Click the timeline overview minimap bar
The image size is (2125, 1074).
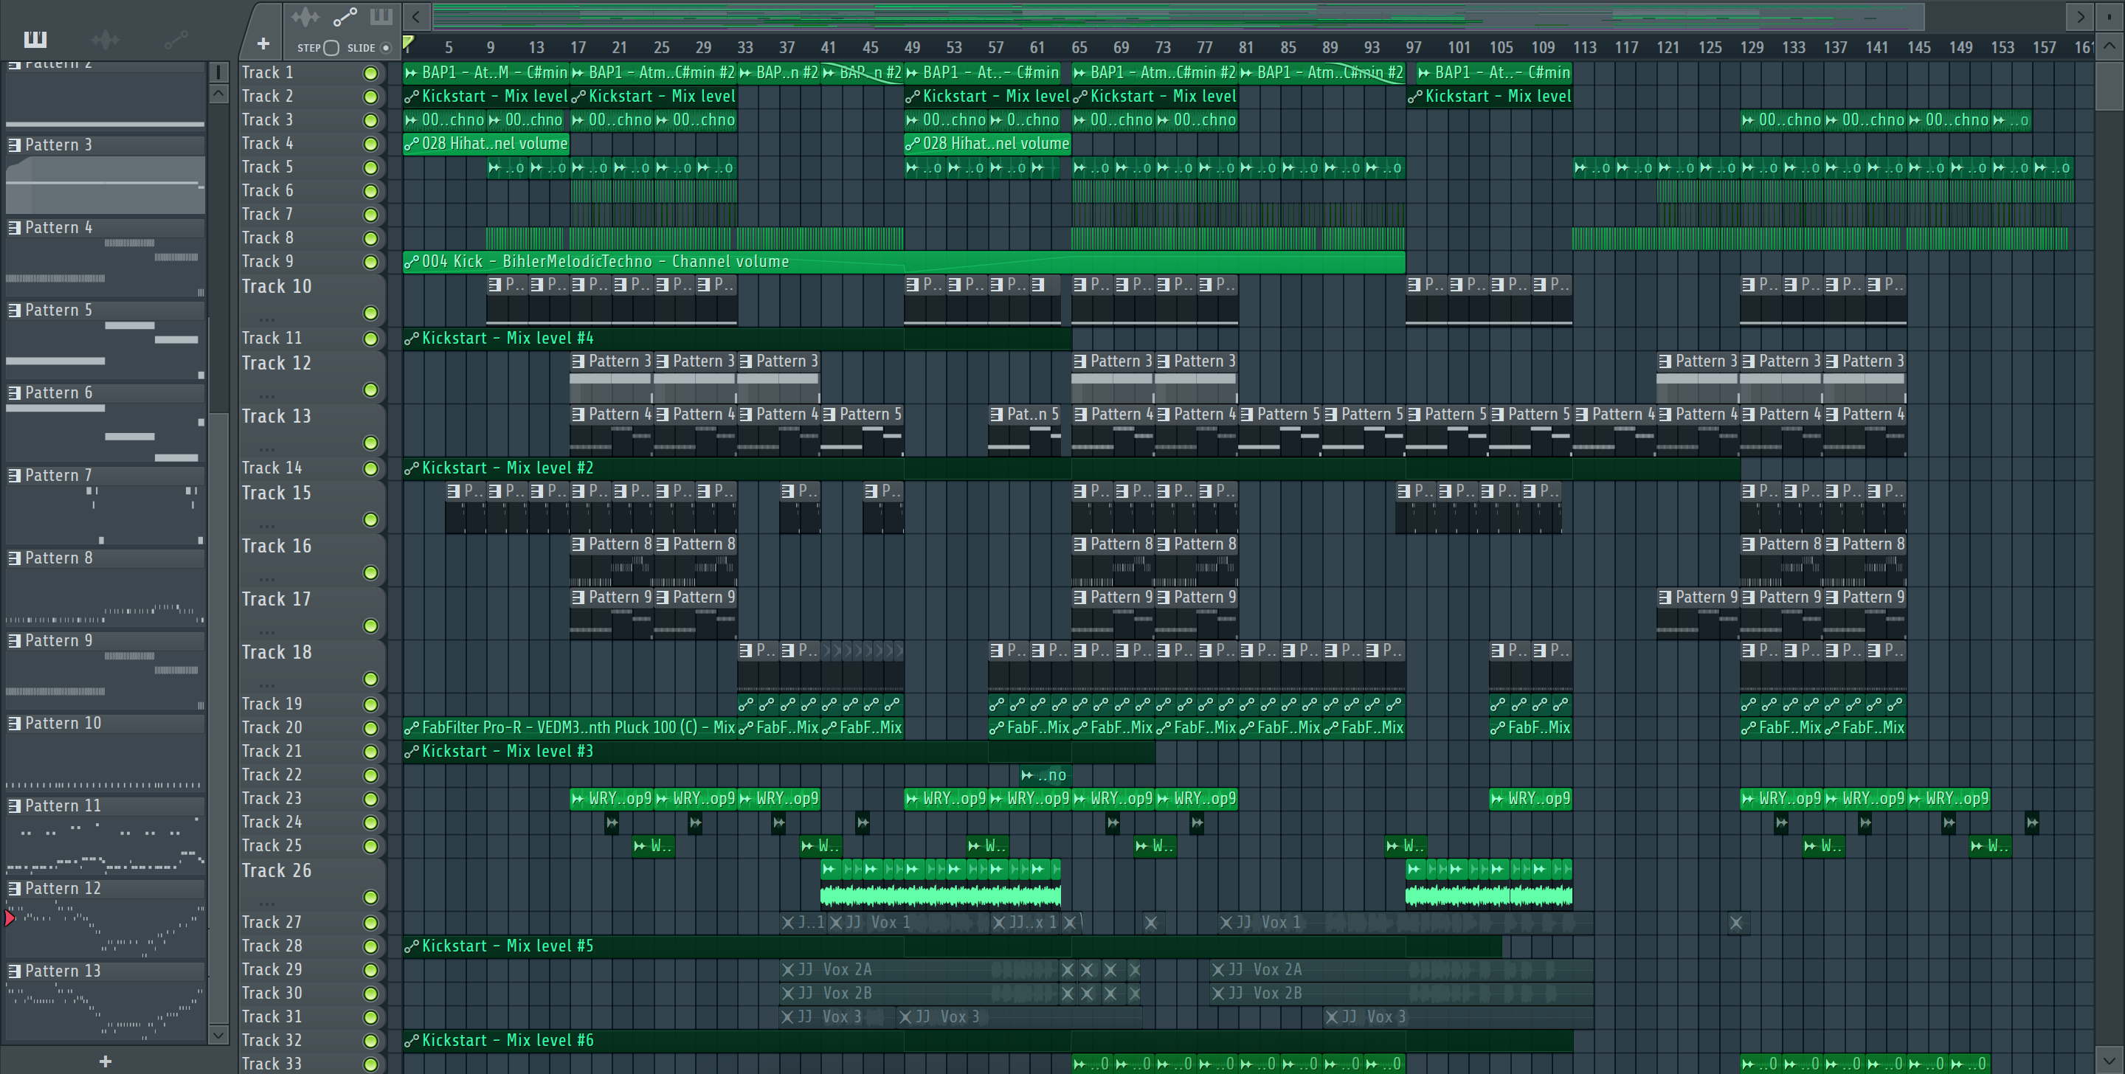(1178, 16)
